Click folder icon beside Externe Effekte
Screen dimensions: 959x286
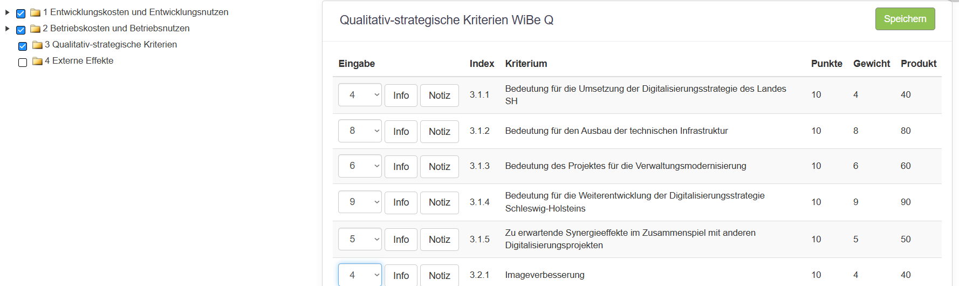tap(37, 61)
